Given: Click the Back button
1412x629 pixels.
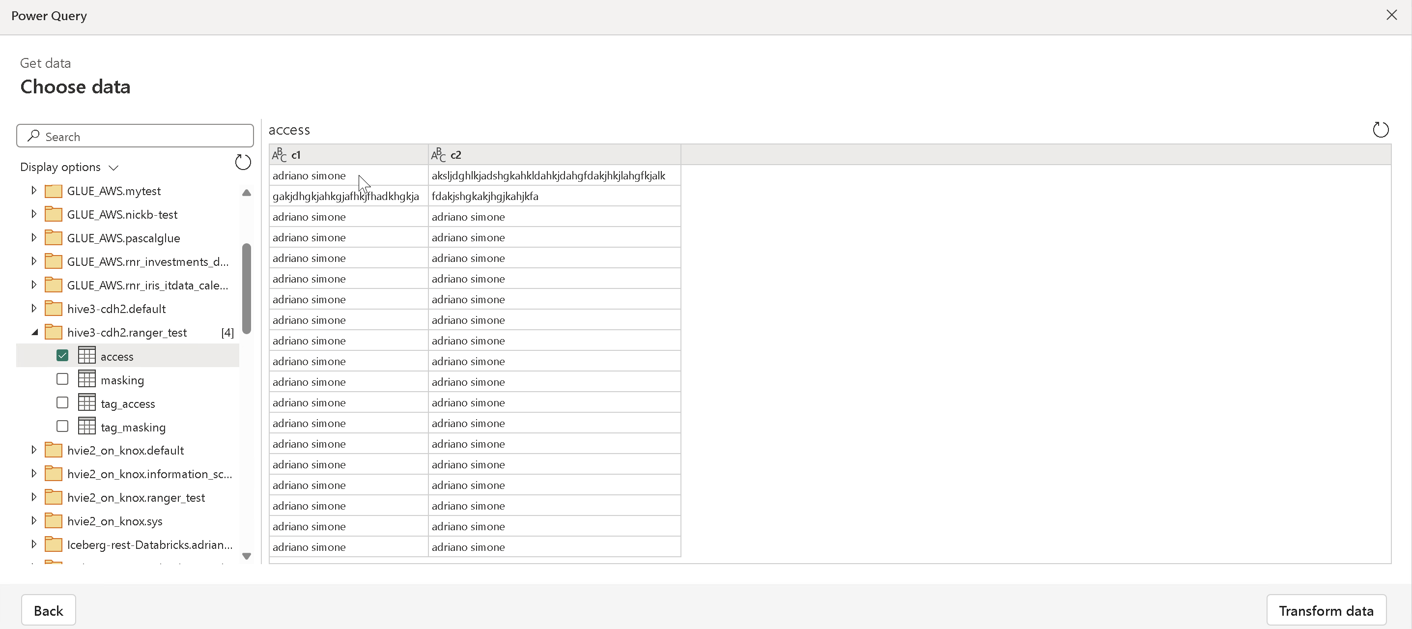Looking at the screenshot, I should tap(48, 610).
